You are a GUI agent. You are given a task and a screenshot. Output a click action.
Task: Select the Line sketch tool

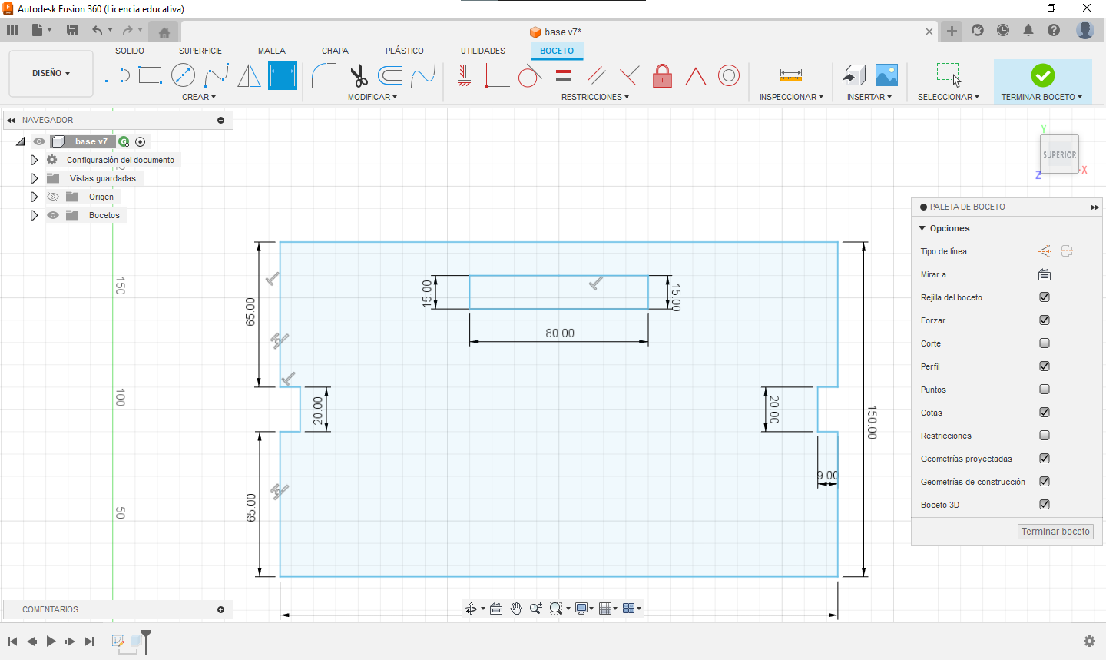pyautogui.click(x=117, y=75)
